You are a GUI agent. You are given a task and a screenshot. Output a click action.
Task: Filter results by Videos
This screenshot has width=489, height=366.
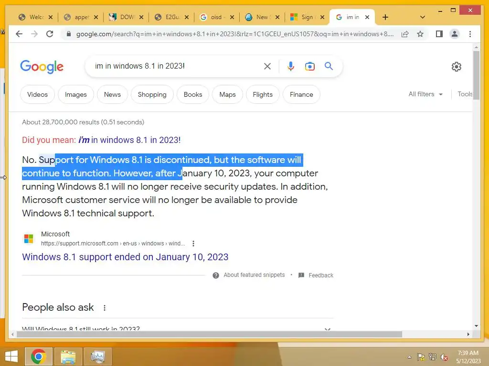point(37,94)
